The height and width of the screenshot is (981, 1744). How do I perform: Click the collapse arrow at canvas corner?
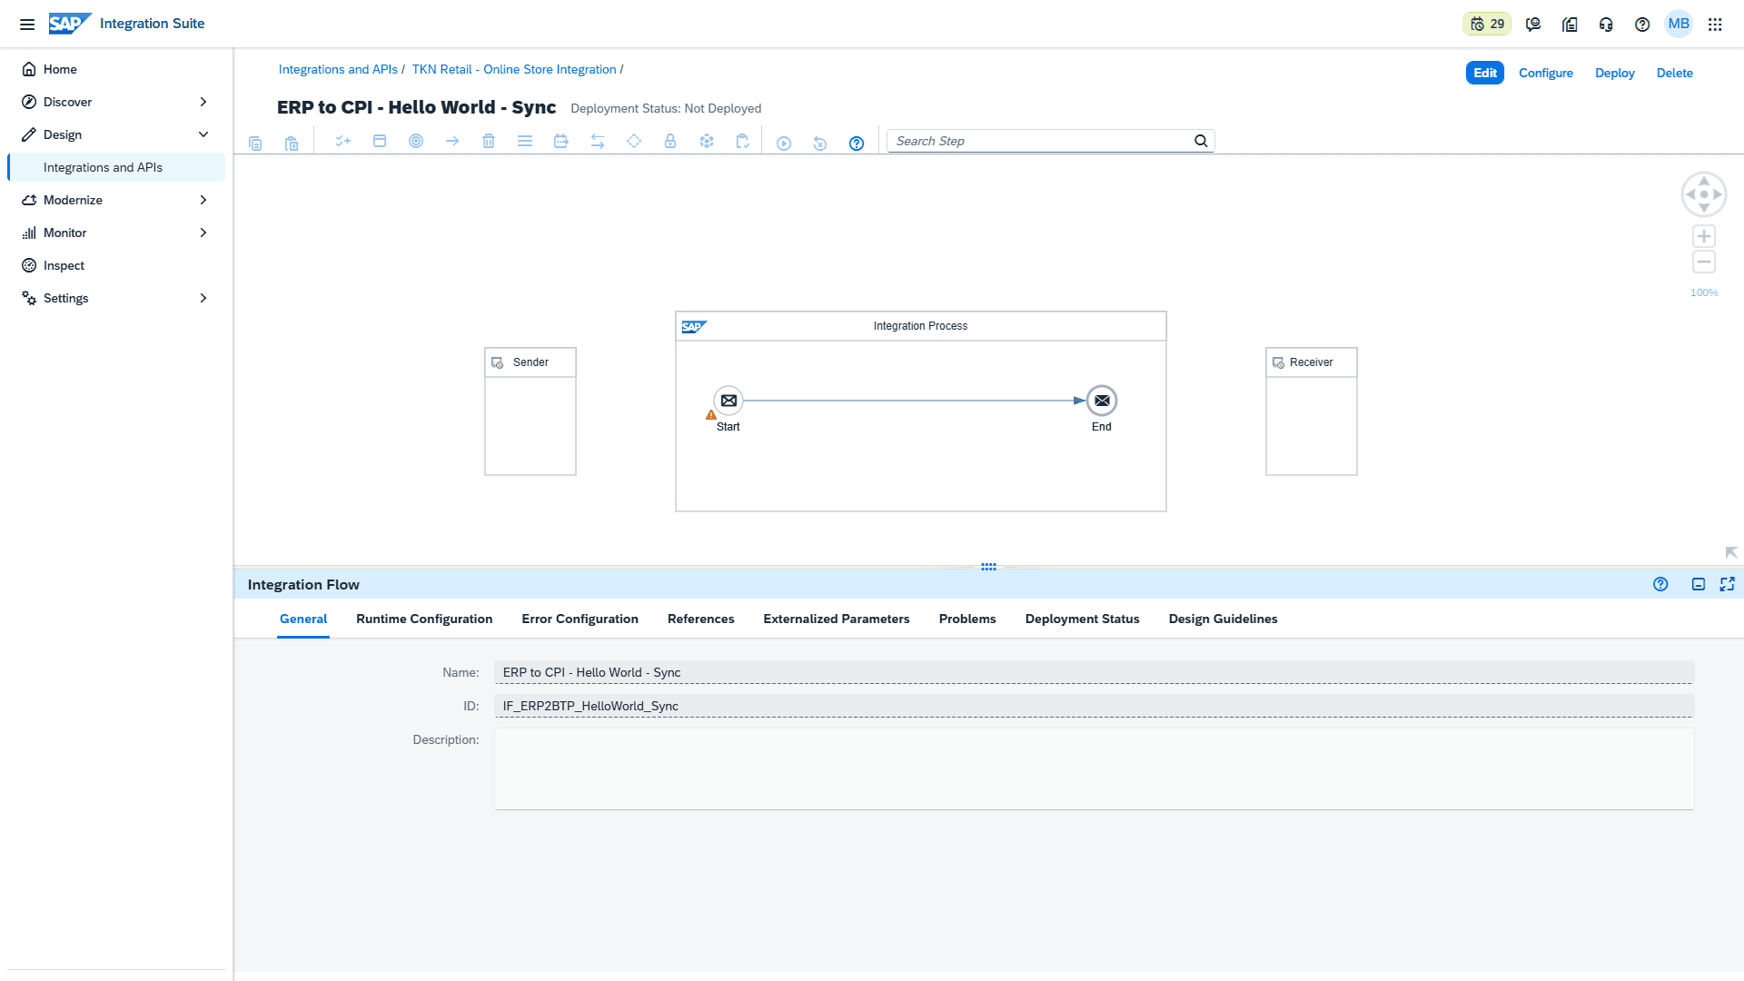click(1731, 552)
